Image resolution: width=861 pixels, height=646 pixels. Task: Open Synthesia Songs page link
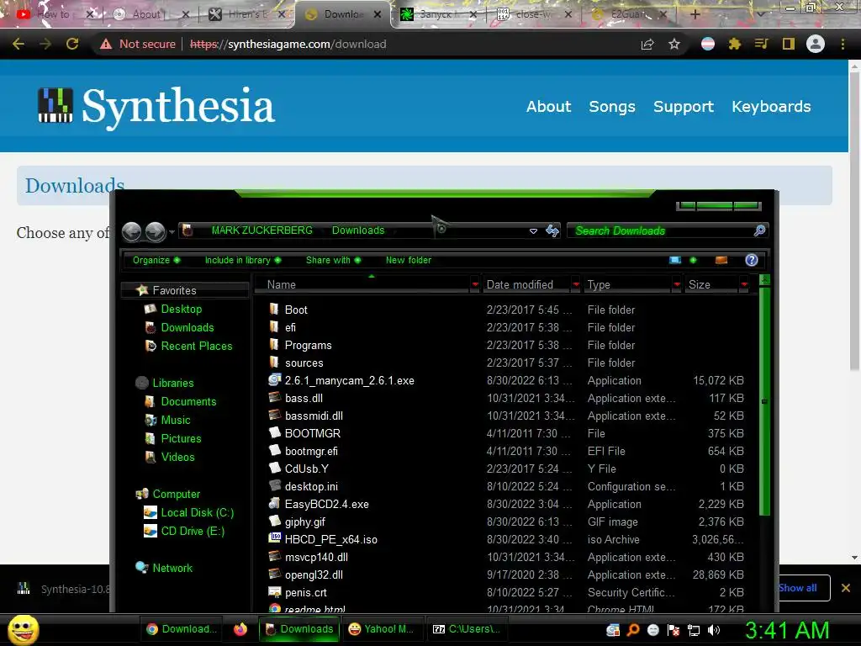click(x=612, y=106)
